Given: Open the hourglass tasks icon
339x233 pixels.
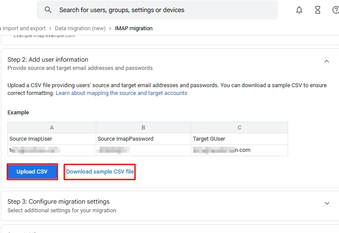Looking at the screenshot, I should click(x=317, y=10).
